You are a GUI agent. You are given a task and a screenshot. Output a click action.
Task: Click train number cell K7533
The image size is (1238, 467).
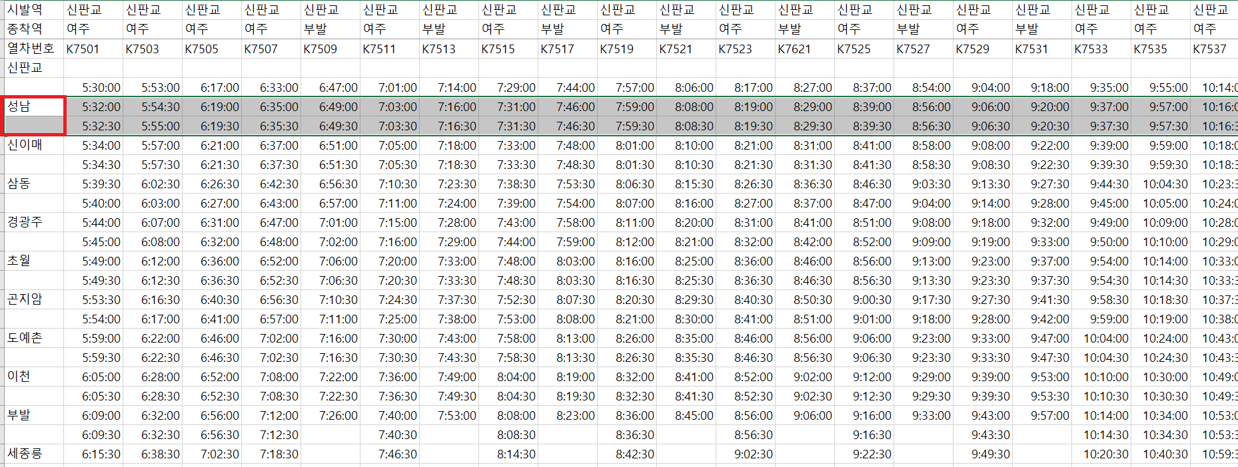coord(1101,49)
